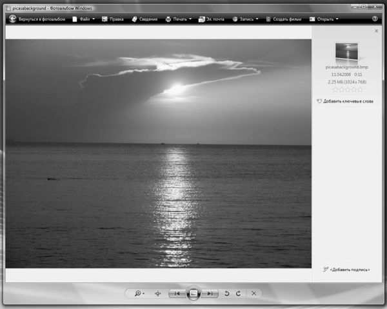The height and width of the screenshot is (309, 387).
Task: Click the Добавить подпись caption field
Action: (x=349, y=269)
